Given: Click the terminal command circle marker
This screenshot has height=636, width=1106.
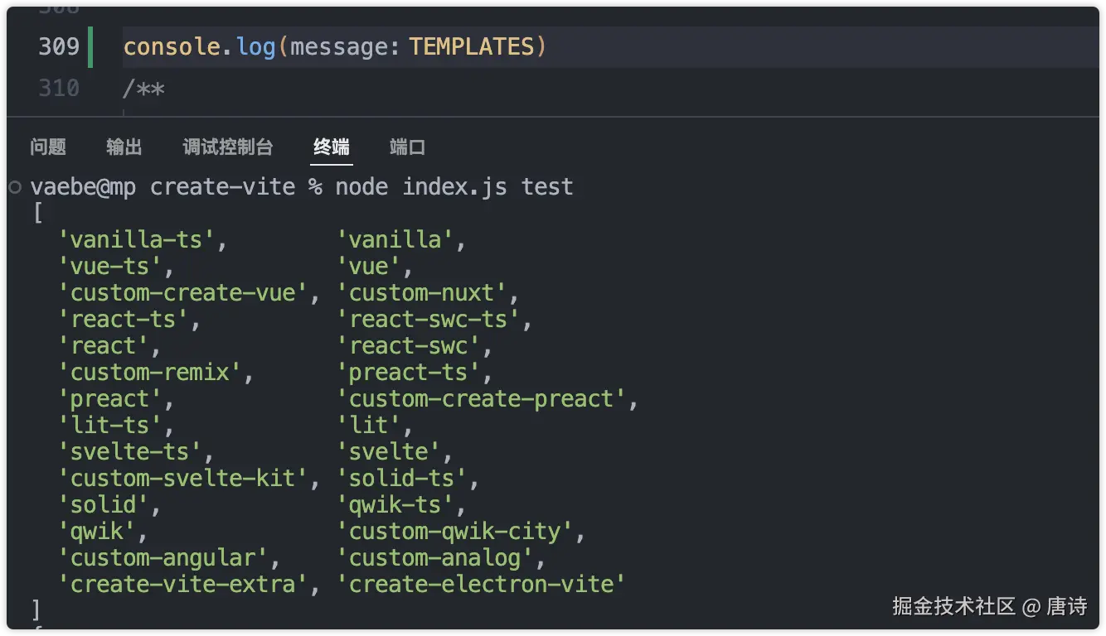Looking at the screenshot, I should pyautogui.click(x=15, y=187).
